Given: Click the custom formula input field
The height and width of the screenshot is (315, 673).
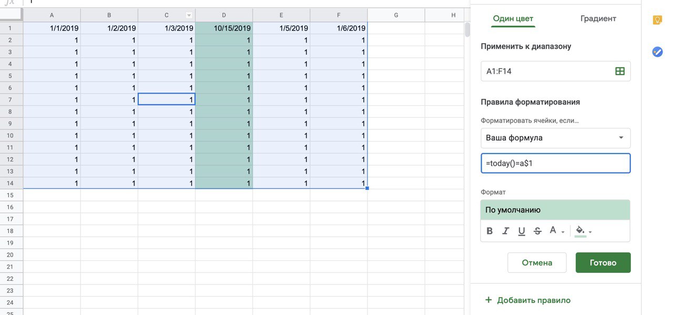Looking at the screenshot, I should pyautogui.click(x=555, y=163).
